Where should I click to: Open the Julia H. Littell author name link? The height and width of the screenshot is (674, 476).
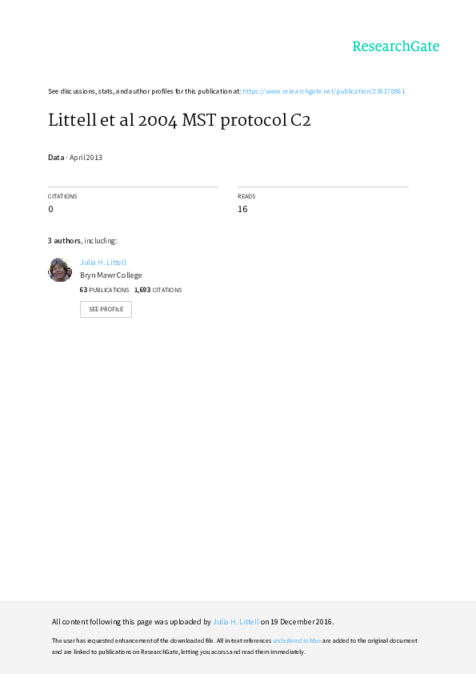tap(103, 263)
